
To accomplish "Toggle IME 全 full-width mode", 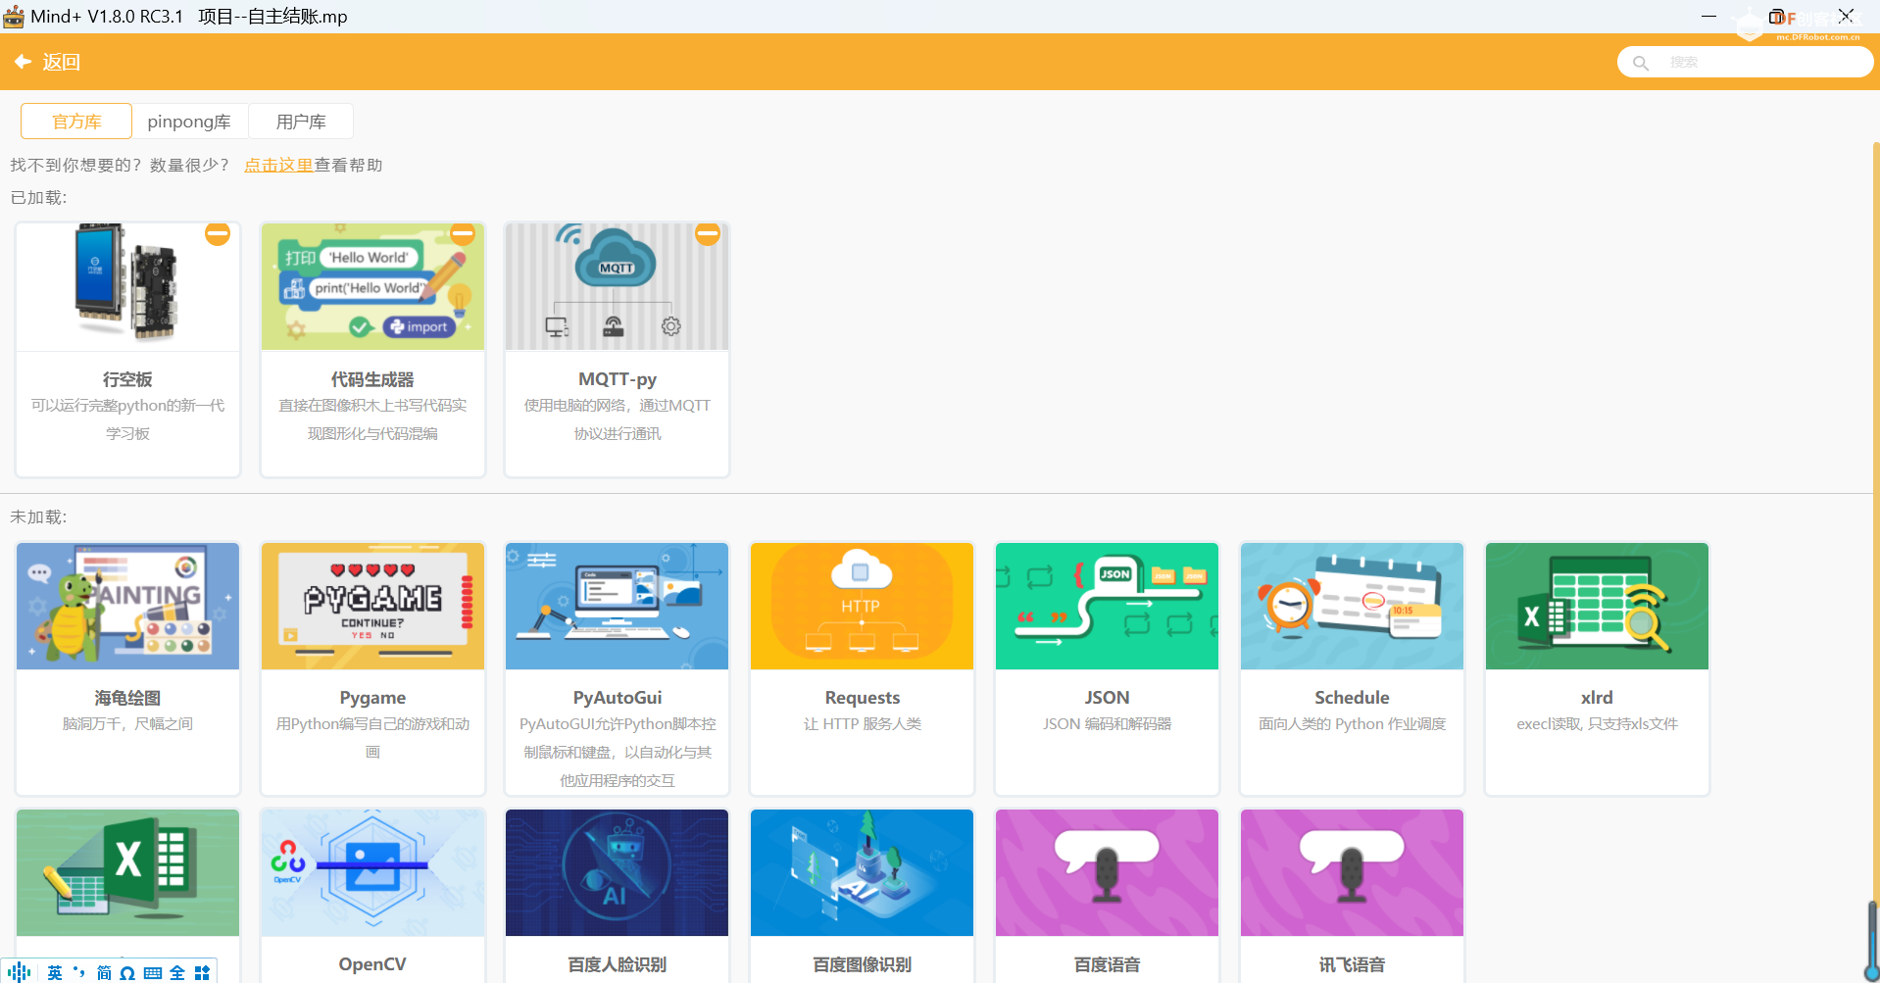I will click(x=177, y=972).
